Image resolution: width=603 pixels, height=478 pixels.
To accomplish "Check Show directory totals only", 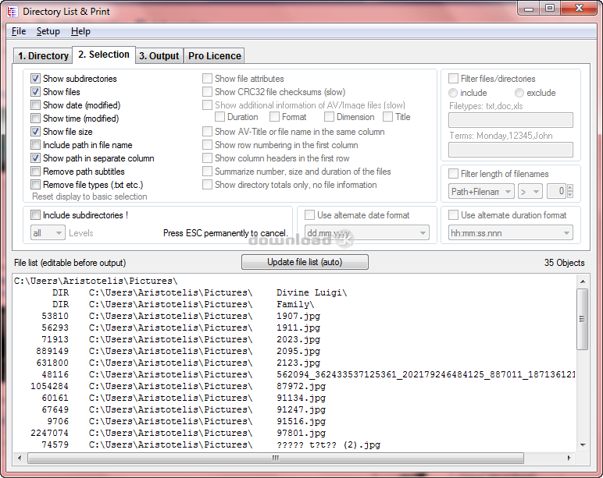I will tap(207, 185).
